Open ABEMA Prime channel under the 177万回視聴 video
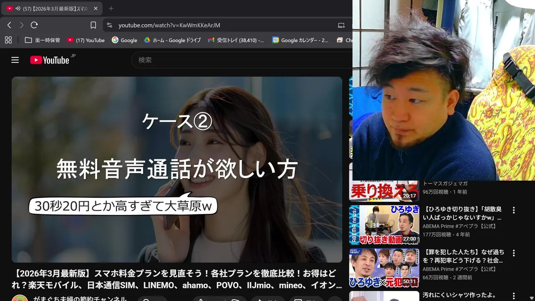This screenshot has height=301, width=535. (459, 226)
